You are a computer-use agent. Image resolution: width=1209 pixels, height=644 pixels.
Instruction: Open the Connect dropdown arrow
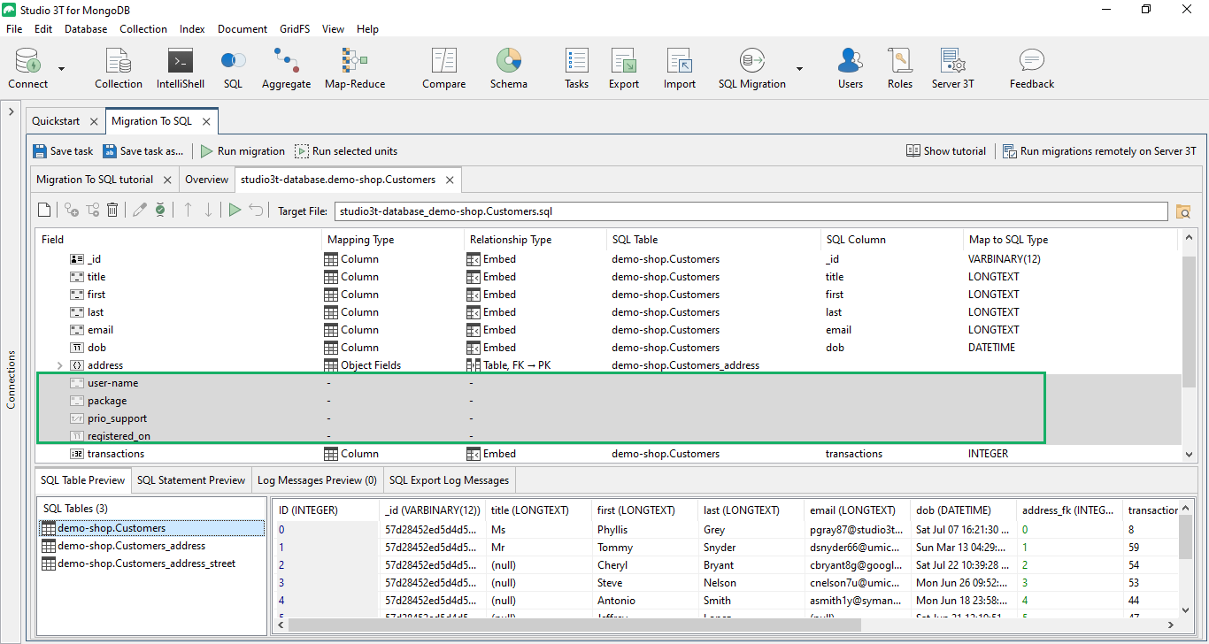point(60,68)
